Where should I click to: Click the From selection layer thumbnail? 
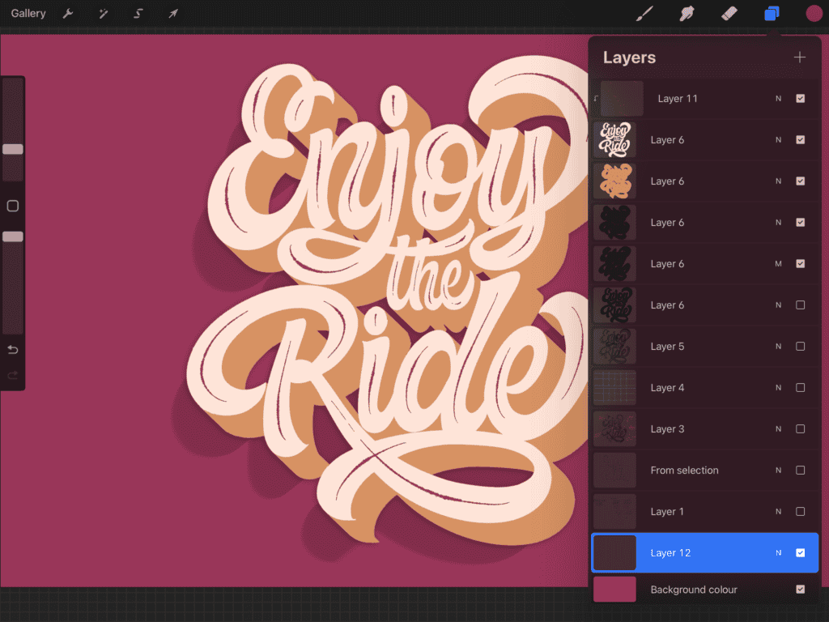614,470
